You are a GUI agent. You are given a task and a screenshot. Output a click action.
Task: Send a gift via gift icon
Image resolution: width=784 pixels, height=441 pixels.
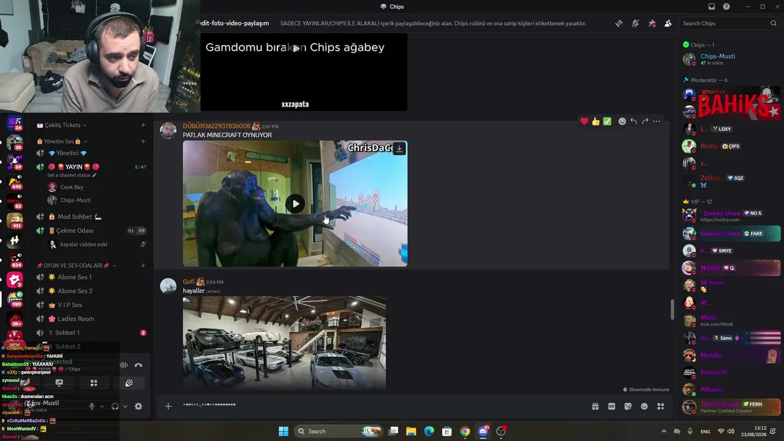(595, 406)
